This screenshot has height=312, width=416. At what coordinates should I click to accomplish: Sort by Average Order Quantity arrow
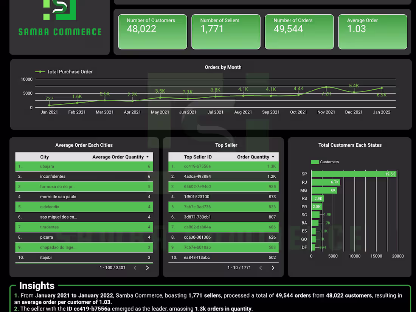(147, 157)
